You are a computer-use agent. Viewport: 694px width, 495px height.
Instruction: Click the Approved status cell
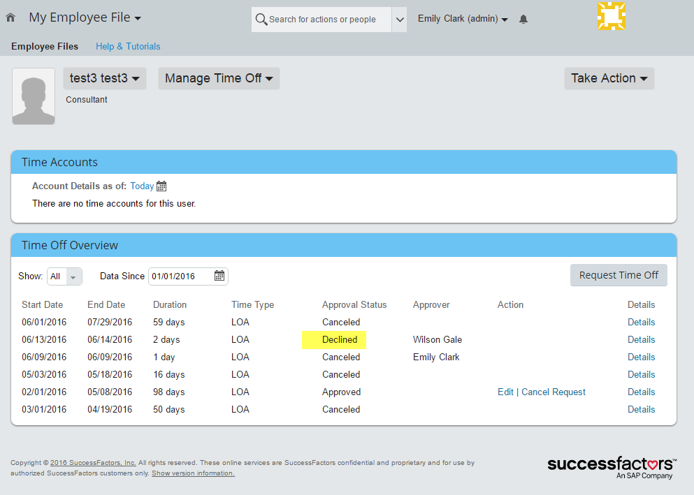point(341,392)
